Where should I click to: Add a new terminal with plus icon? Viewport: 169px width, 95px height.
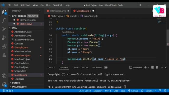[145, 68]
